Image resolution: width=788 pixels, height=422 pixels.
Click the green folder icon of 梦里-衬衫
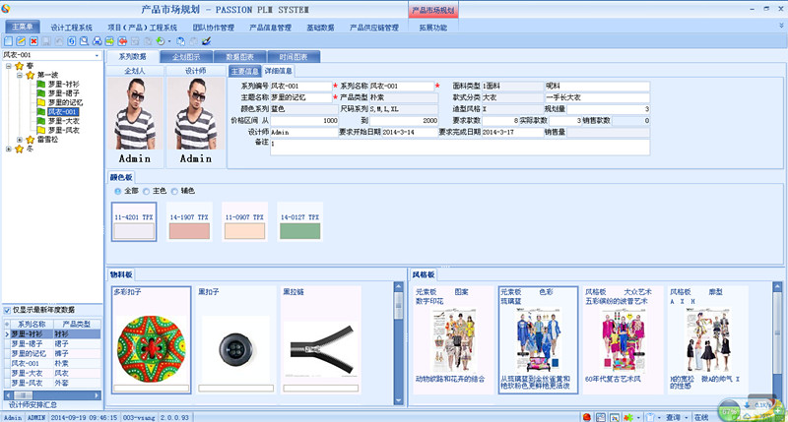pos(41,84)
